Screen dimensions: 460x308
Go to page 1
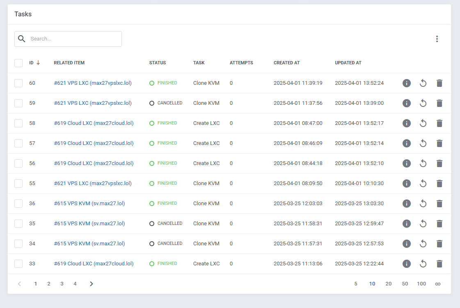[36, 284]
